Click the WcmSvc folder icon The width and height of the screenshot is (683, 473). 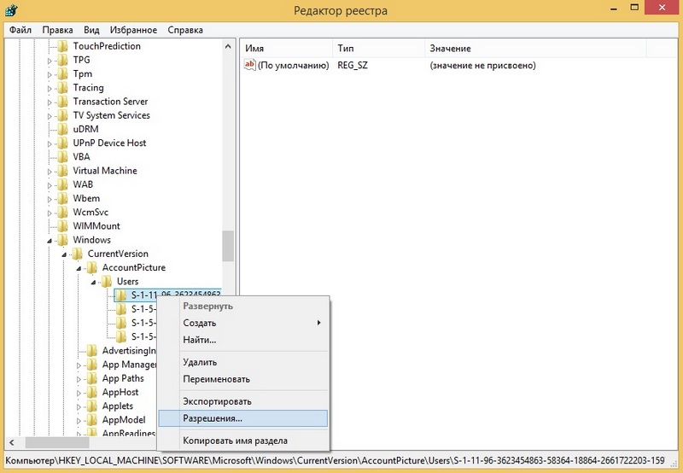click(x=62, y=212)
